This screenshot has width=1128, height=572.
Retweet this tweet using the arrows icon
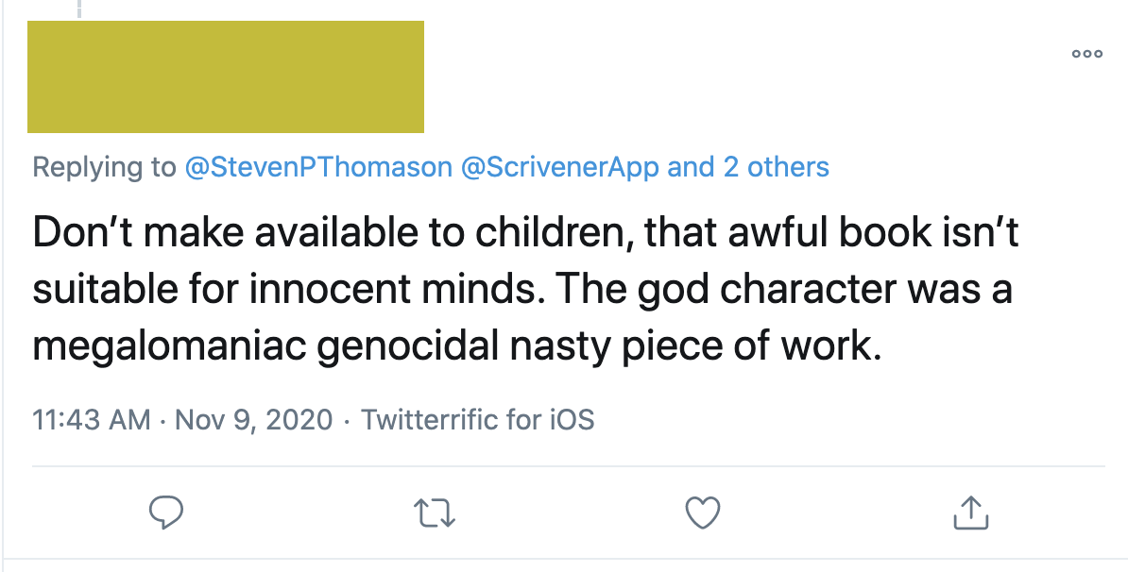(x=436, y=513)
